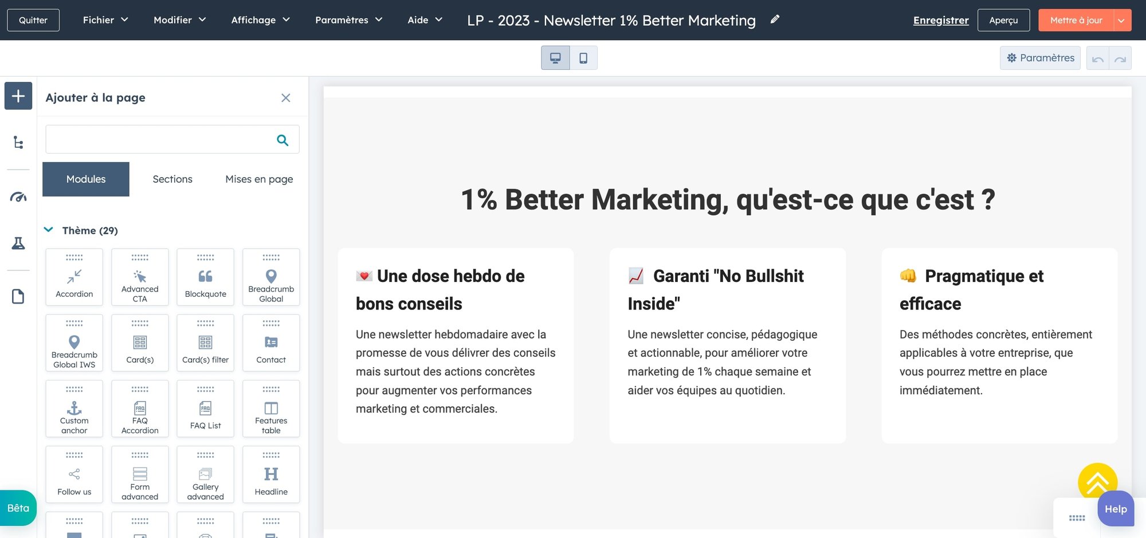Select the Accordion module
1146x538 pixels.
click(x=74, y=277)
